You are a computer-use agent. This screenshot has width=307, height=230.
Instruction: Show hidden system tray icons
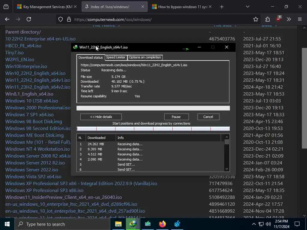[254, 224]
